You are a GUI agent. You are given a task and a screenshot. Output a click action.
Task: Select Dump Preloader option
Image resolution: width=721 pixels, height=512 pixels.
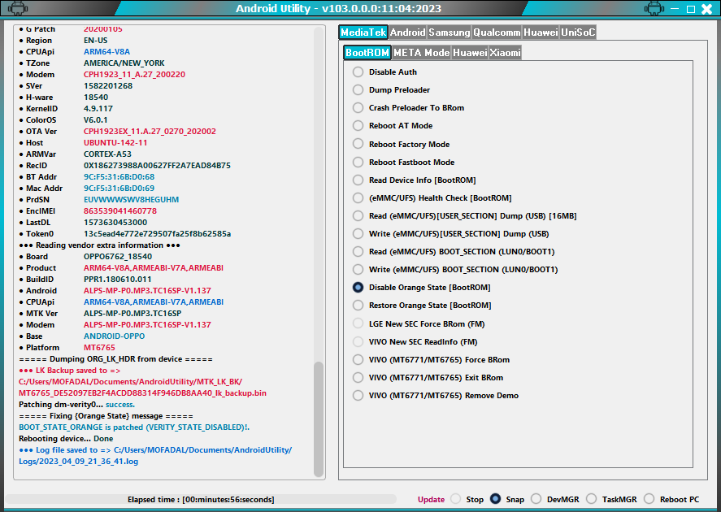coord(358,90)
